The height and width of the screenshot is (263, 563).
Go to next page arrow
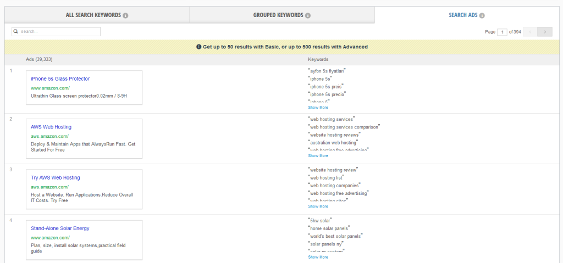[x=545, y=32]
